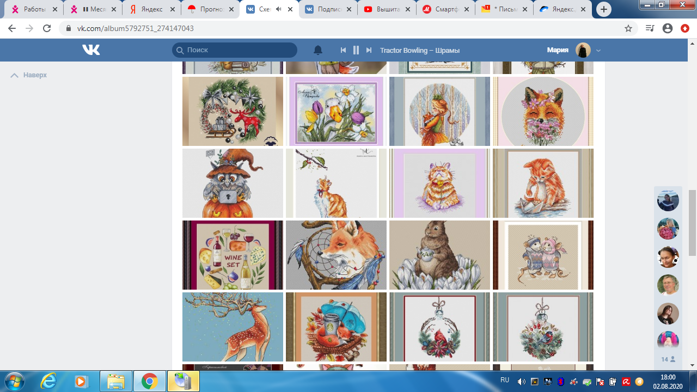Click the VK logo icon
697x392 pixels.
[x=91, y=50]
